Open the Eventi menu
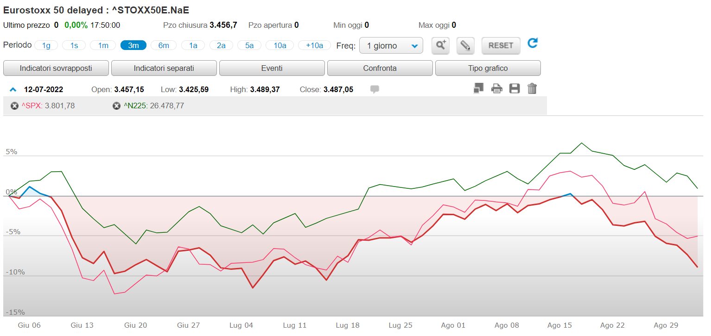Viewport: 711px width, 336px height. coord(272,68)
